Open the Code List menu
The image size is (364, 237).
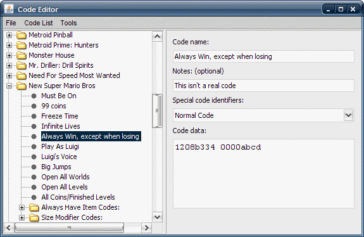39,23
